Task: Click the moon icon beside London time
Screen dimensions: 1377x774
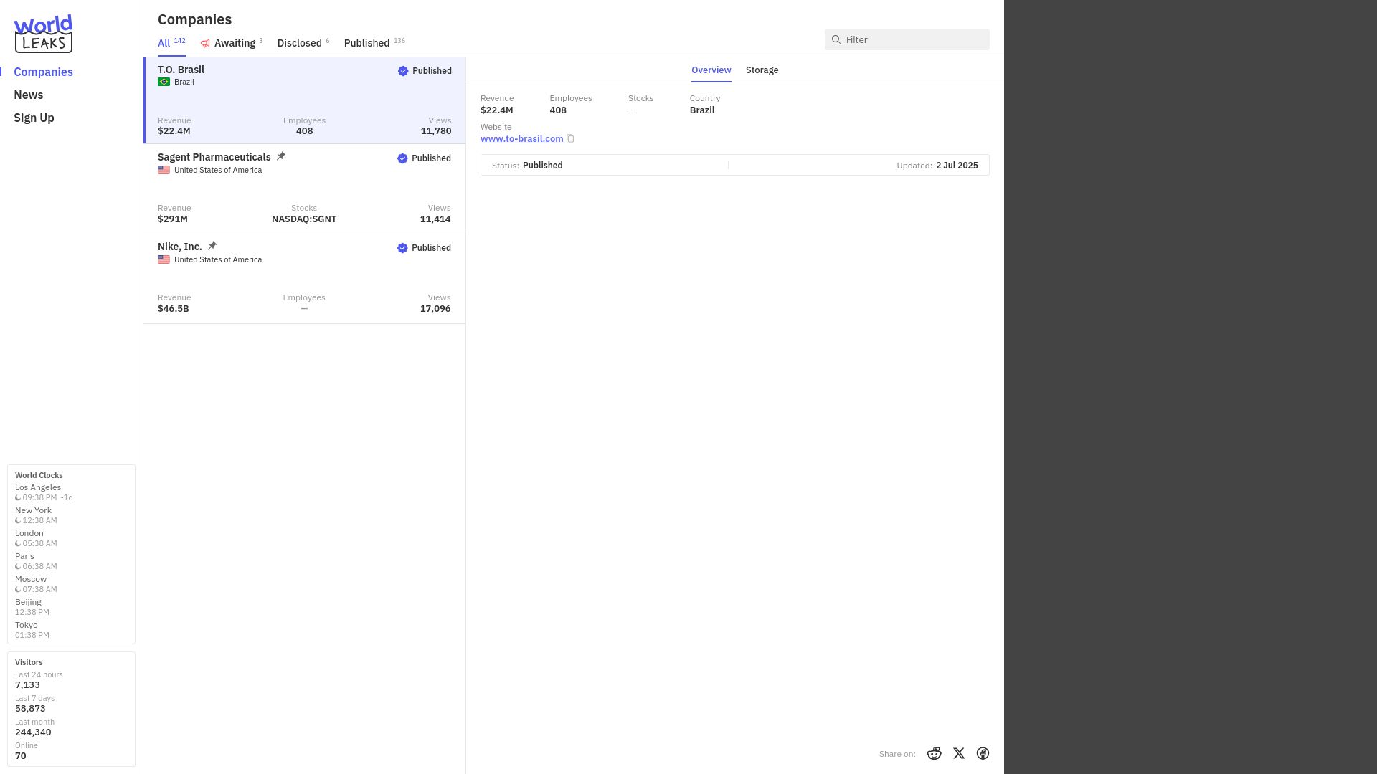Action: click(18, 544)
